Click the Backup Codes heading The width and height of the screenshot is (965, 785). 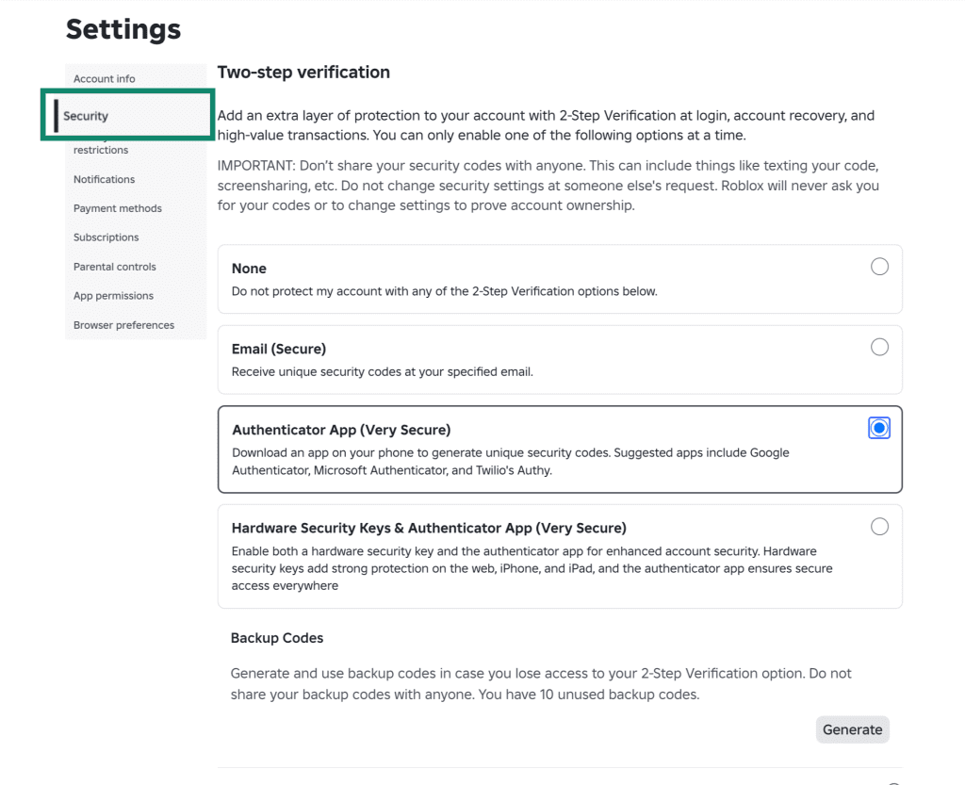tap(277, 638)
